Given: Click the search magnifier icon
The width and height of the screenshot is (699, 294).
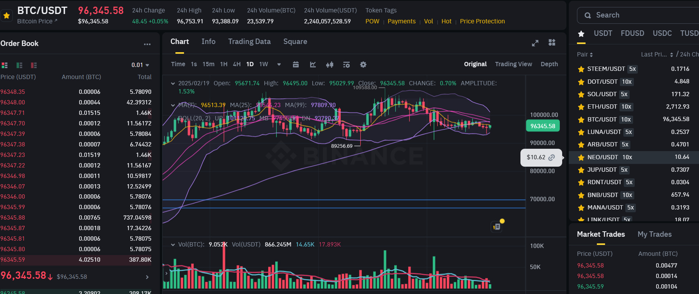Looking at the screenshot, I should click(x=588, y=16).
